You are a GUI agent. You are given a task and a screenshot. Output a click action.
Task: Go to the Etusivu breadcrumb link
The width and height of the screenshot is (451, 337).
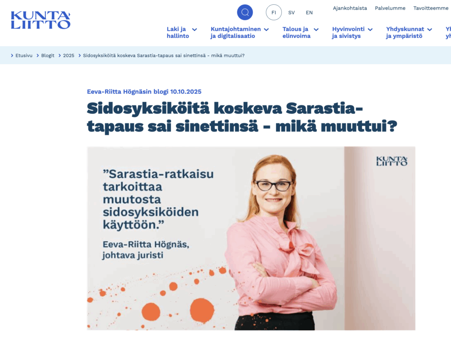coord(24,55)
